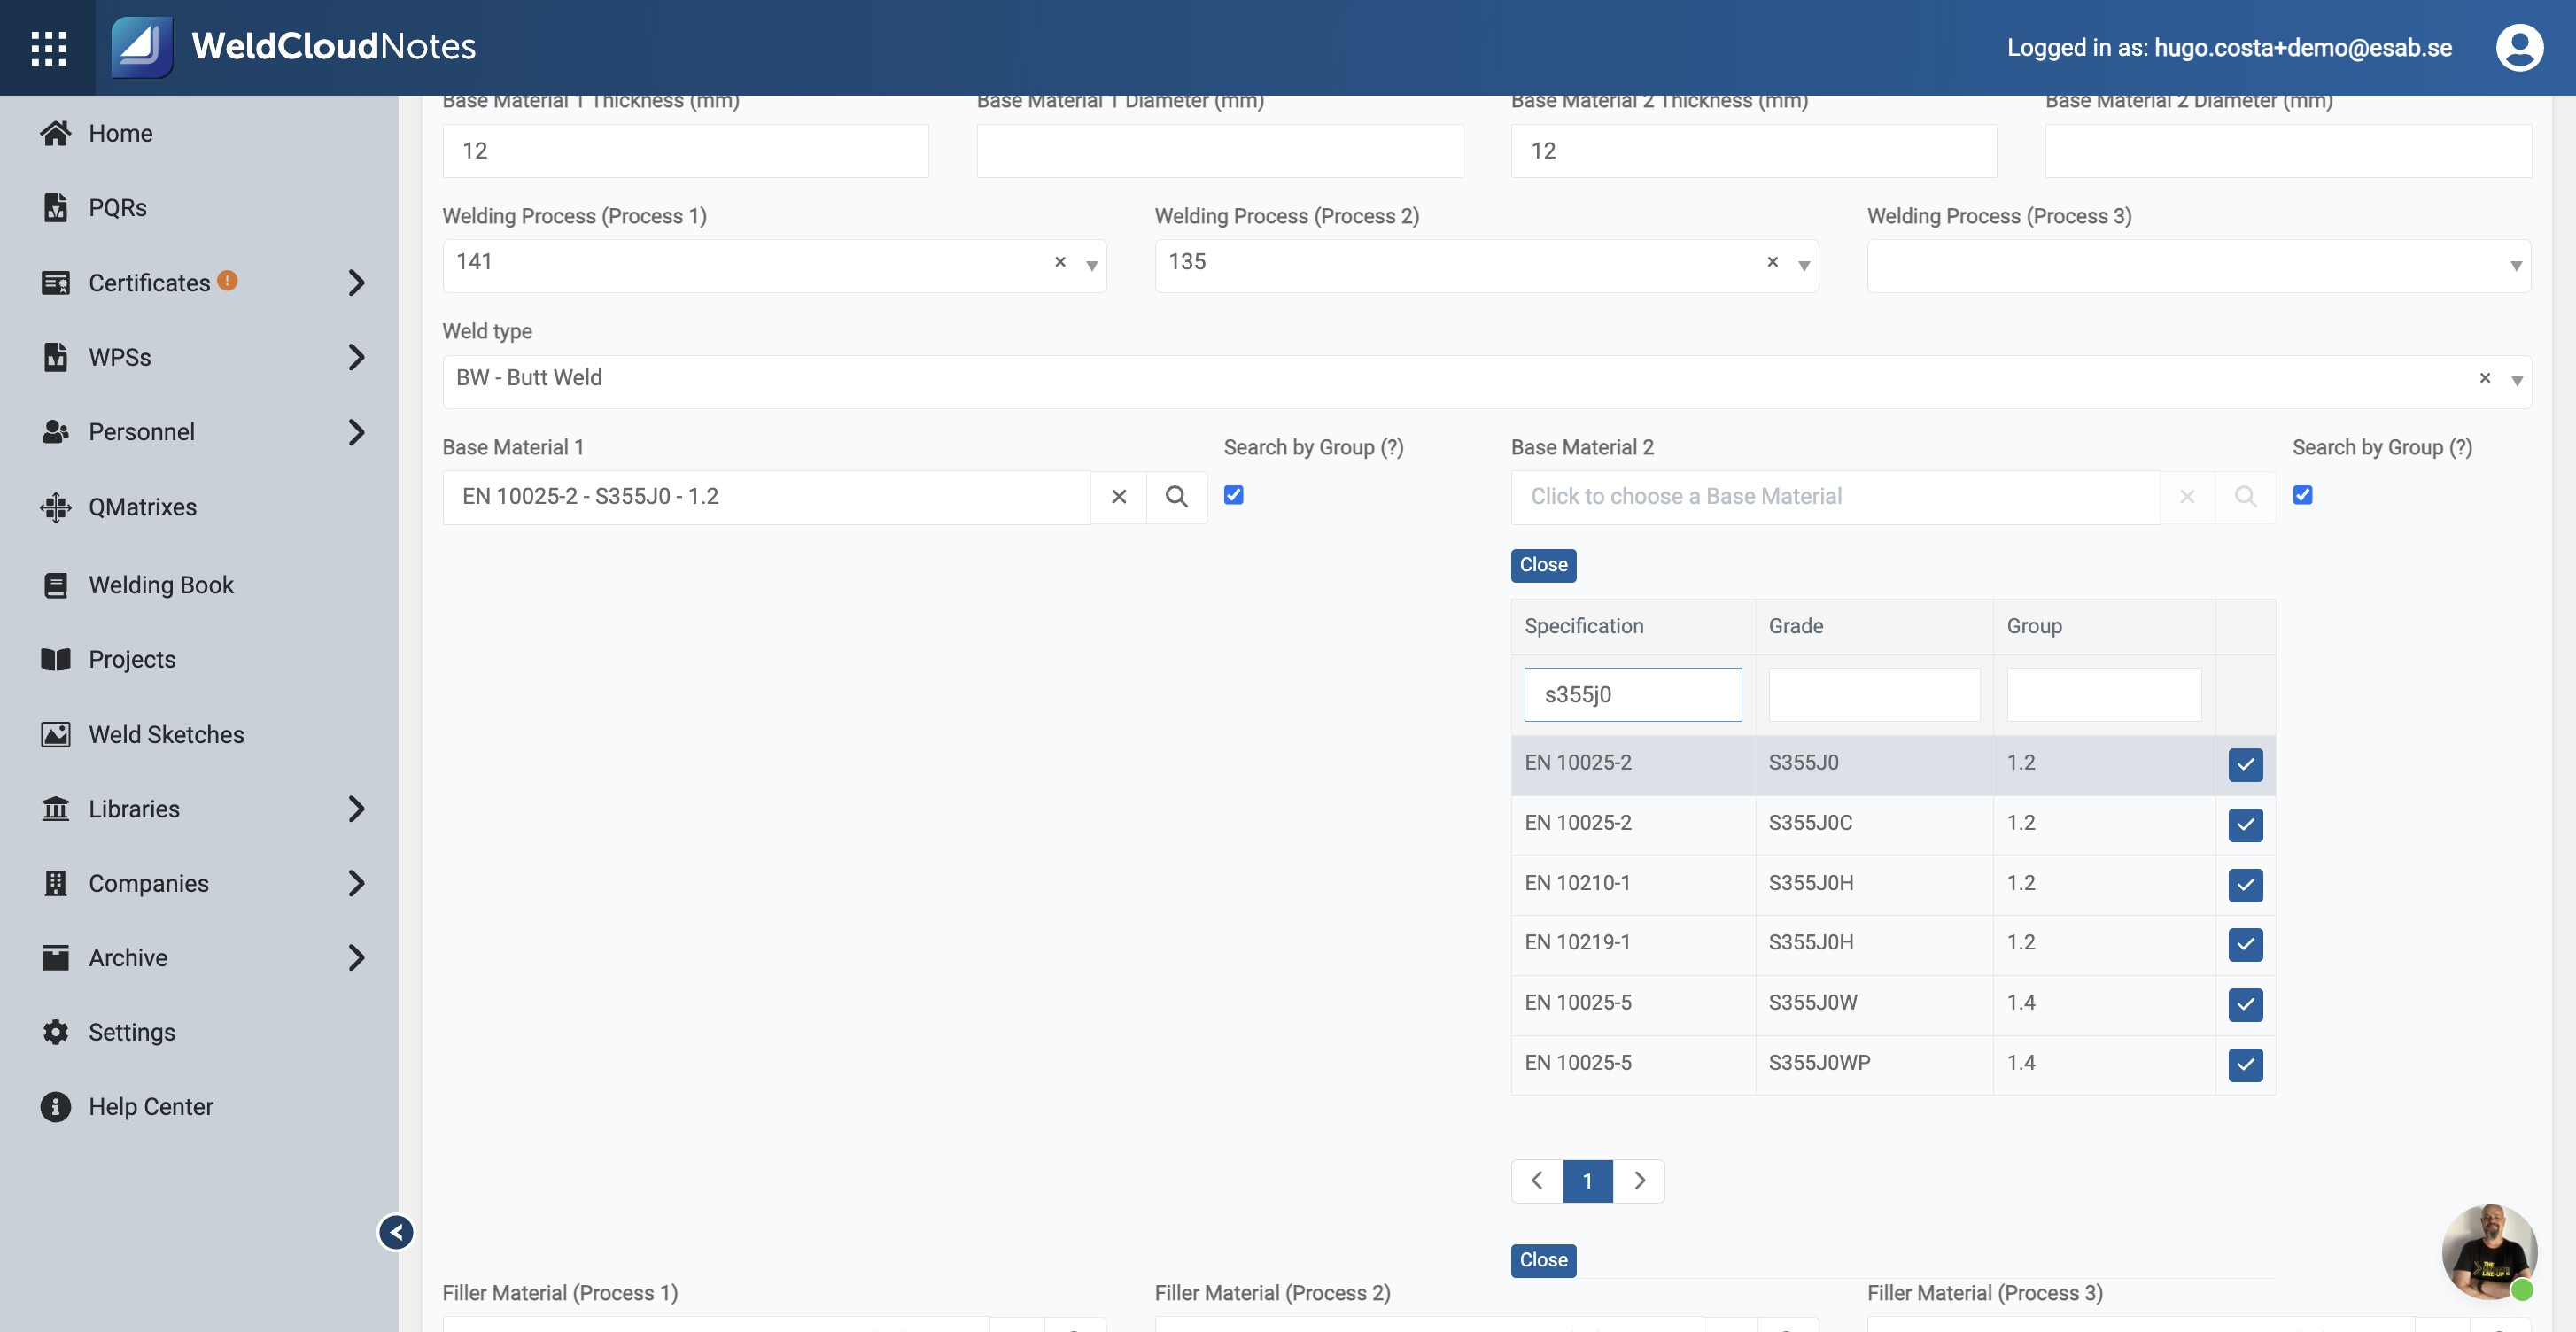Open the support chat avatar widget
The width and height of the screenshot is (2576, 1332).
pyautogui.click(x=2489, y=1252)
